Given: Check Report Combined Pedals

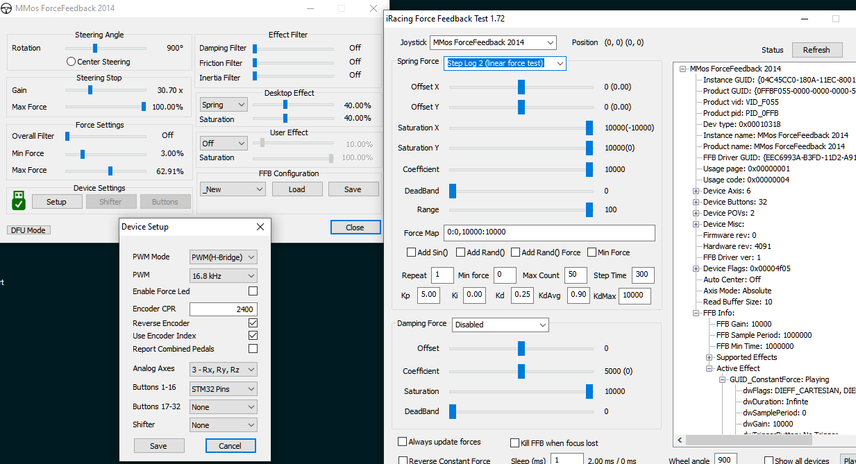Looking at the screenshot, I should pos(253,349).
